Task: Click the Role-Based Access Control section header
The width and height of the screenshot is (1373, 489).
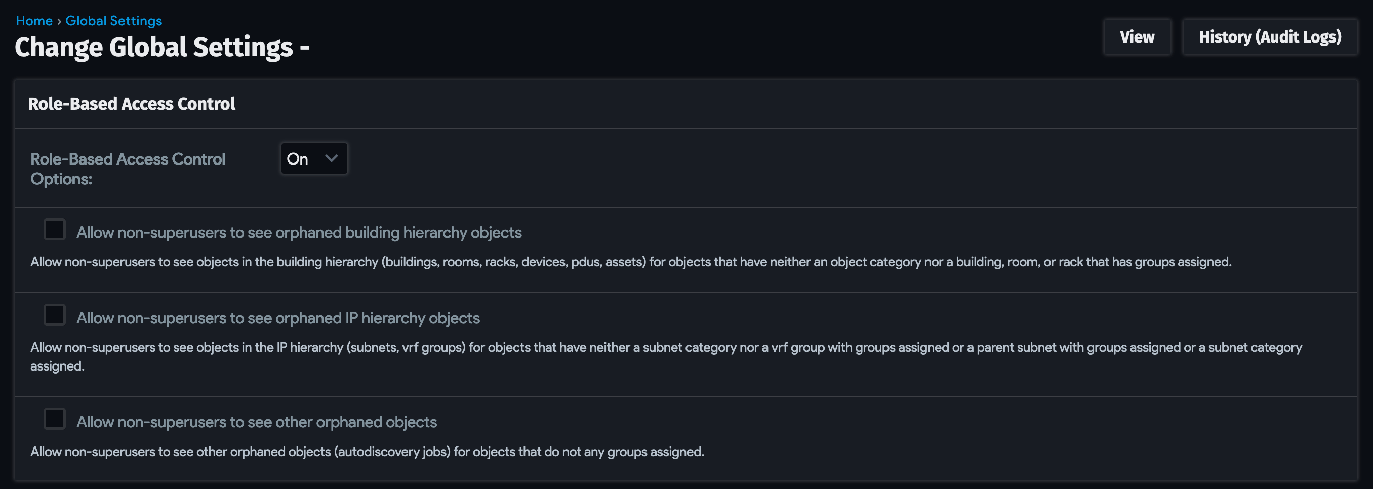Action: point(131,104)
